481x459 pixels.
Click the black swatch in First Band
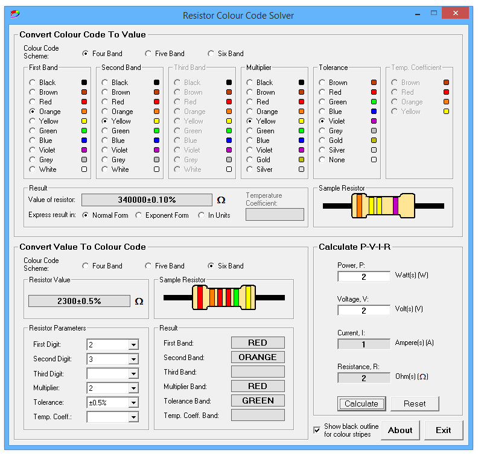point(84,82)
